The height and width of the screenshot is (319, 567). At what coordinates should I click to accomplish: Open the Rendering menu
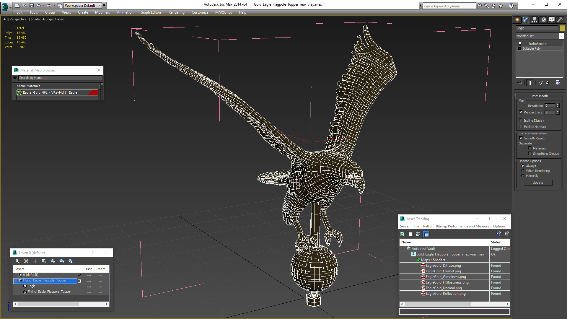click(x=176, y=12)
